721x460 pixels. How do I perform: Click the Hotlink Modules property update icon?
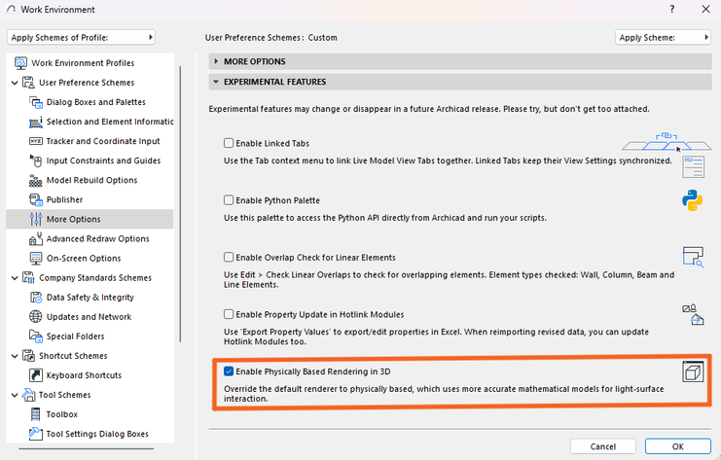693,315
